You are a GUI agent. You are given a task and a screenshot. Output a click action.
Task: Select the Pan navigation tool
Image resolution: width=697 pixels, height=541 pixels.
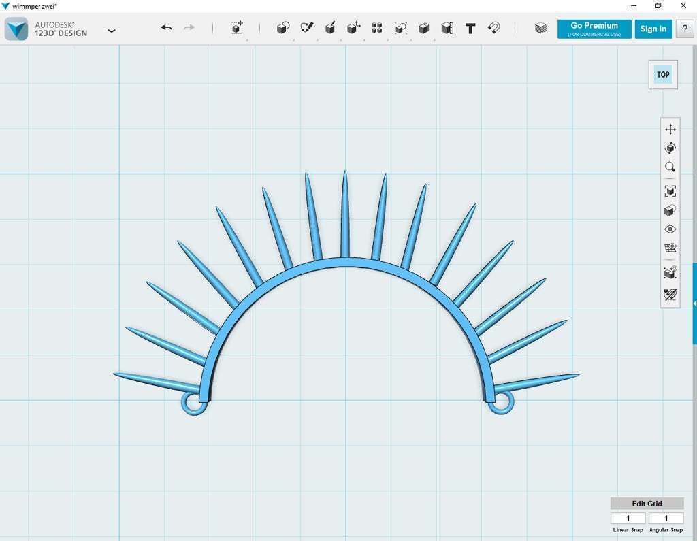[x=670, y=129]
